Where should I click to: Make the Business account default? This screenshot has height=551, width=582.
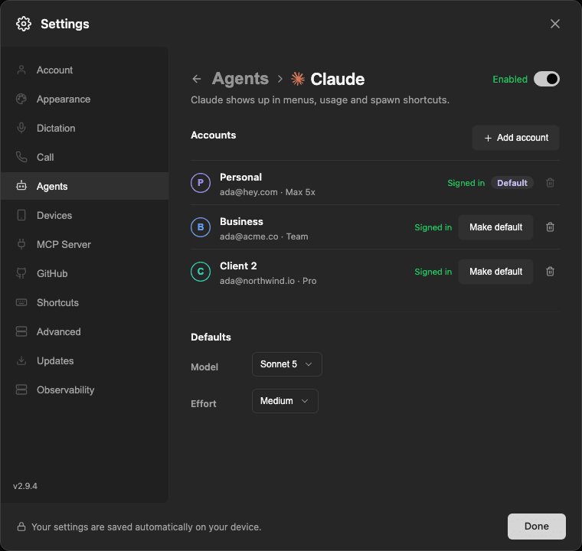pos(495,227)
